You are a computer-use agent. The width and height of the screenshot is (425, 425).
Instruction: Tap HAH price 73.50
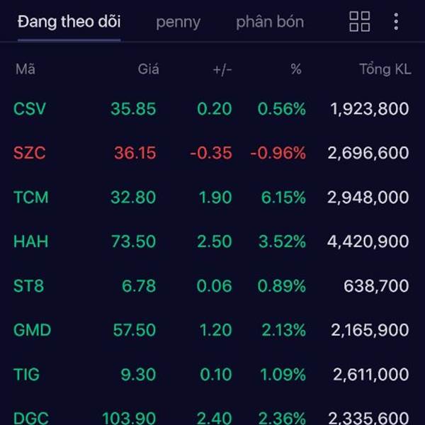134,242
